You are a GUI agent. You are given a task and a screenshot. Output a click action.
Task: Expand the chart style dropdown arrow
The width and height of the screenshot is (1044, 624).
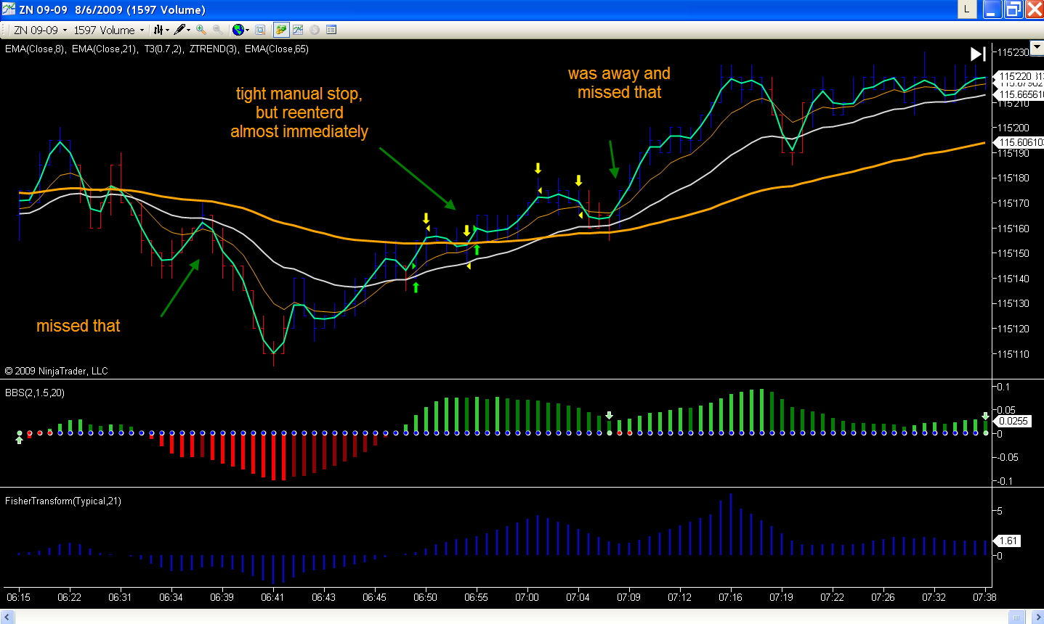(167, 30)
